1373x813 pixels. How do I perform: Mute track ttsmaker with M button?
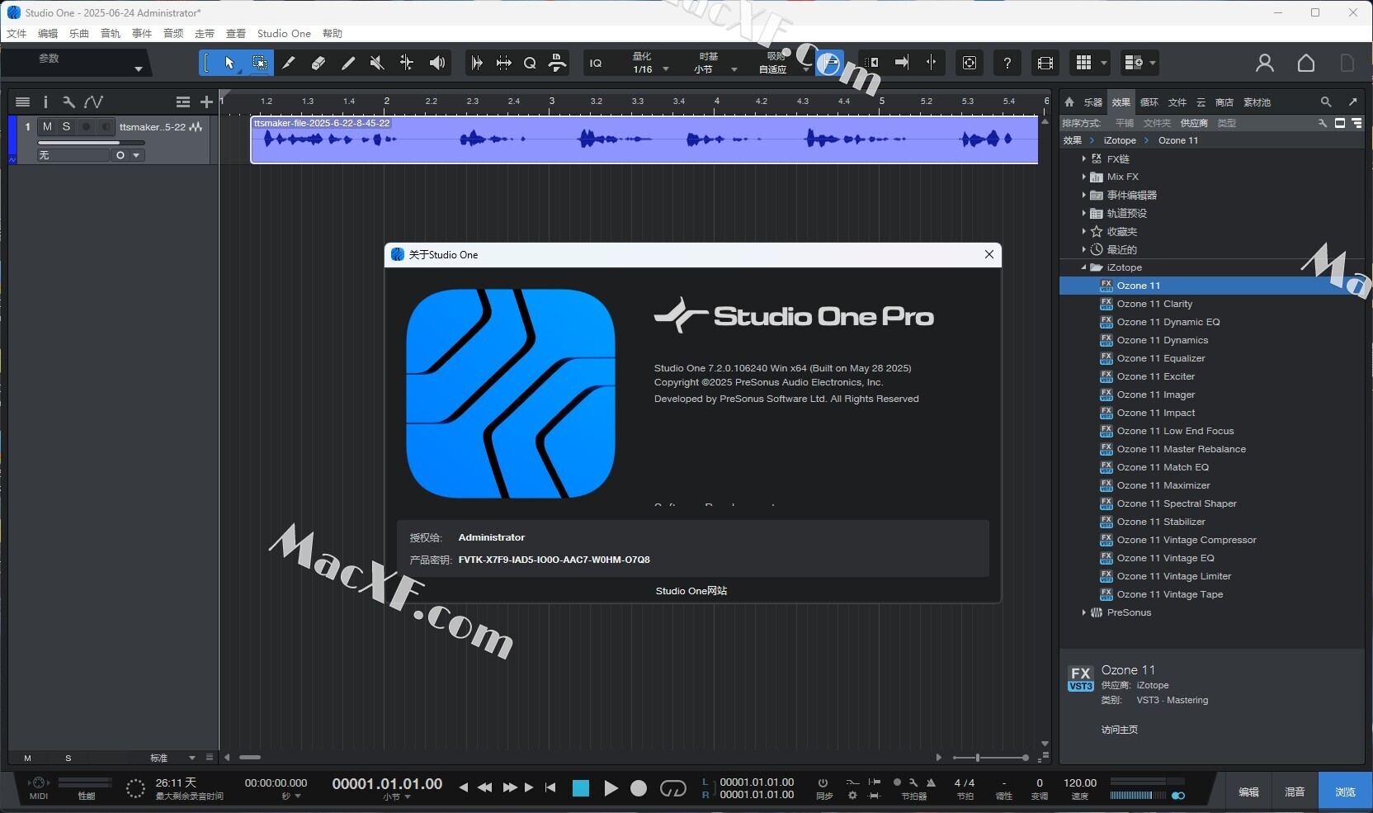(47, 126)
